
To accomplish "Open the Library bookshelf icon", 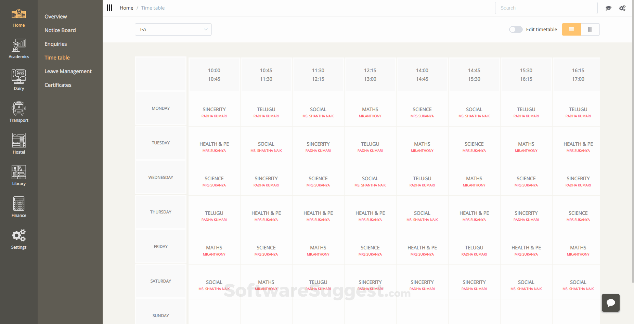I will point(19,172).
